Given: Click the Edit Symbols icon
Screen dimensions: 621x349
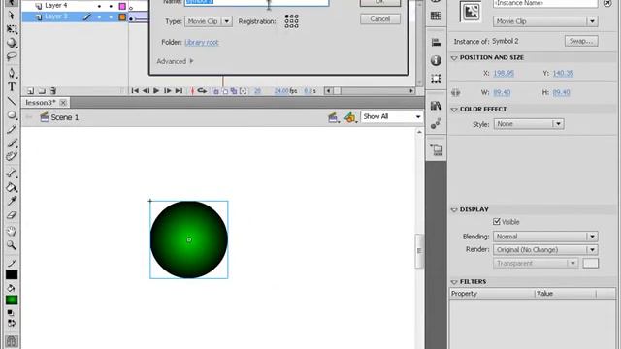Looking at the screenshot, I should click(350, 117).
